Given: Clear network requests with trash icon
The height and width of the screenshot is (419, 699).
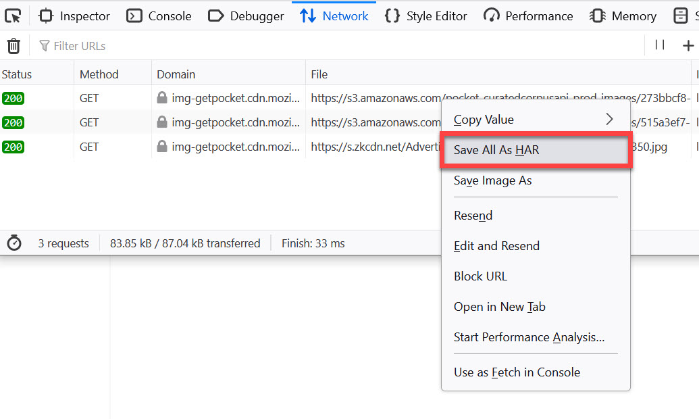Looking at the screenshot, I should coord(14,46).
